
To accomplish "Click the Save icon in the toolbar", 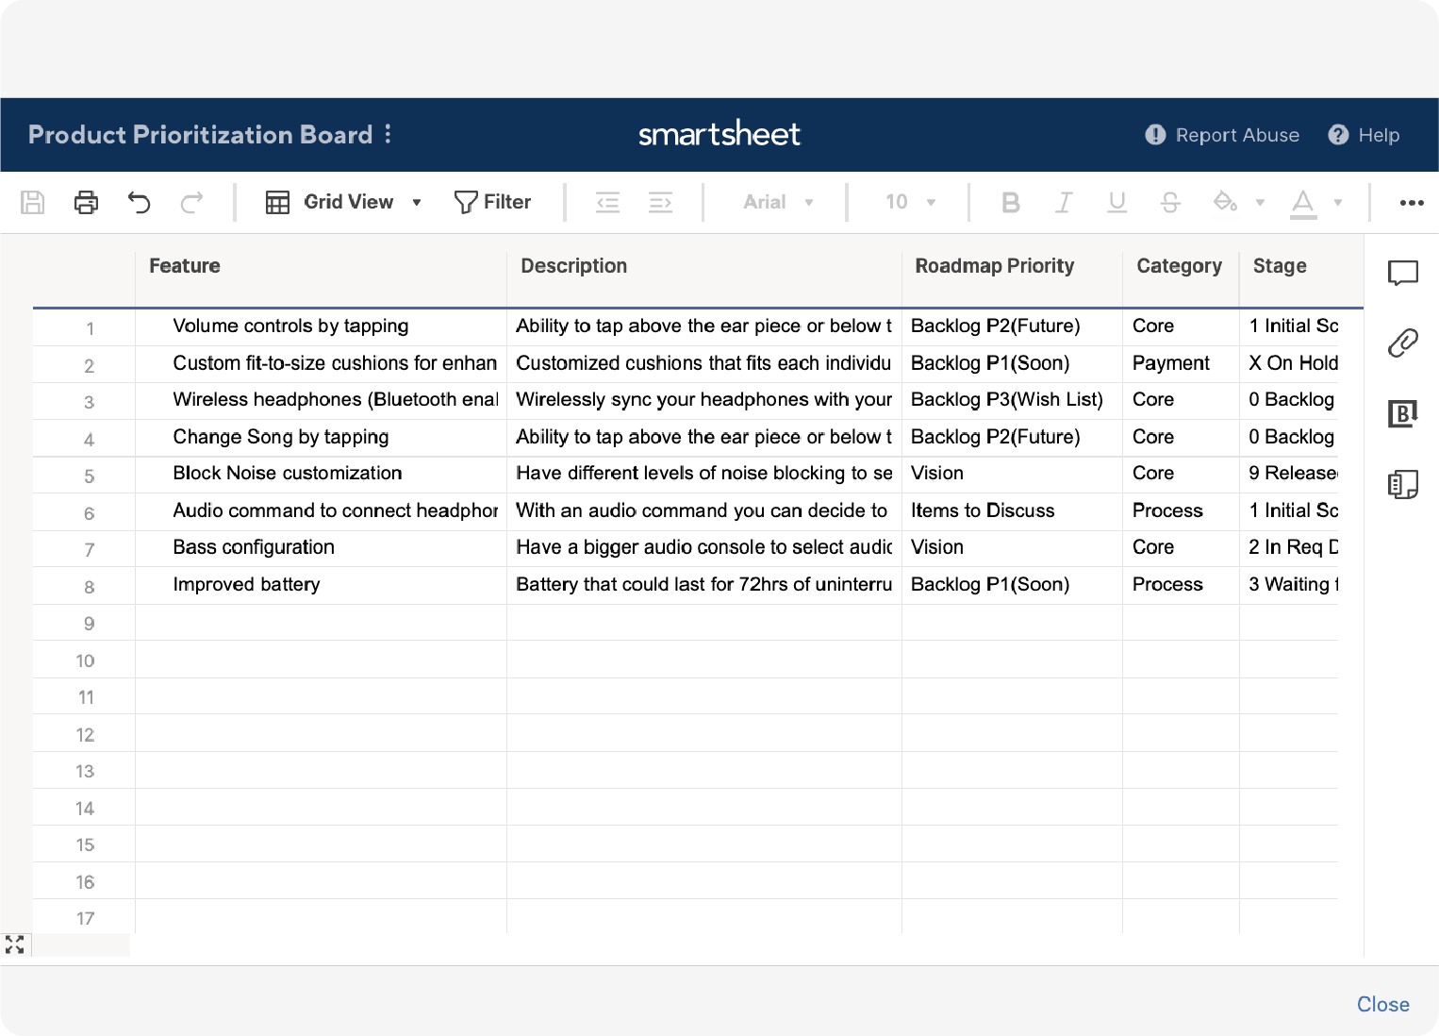I will click(x=33, y=202).
